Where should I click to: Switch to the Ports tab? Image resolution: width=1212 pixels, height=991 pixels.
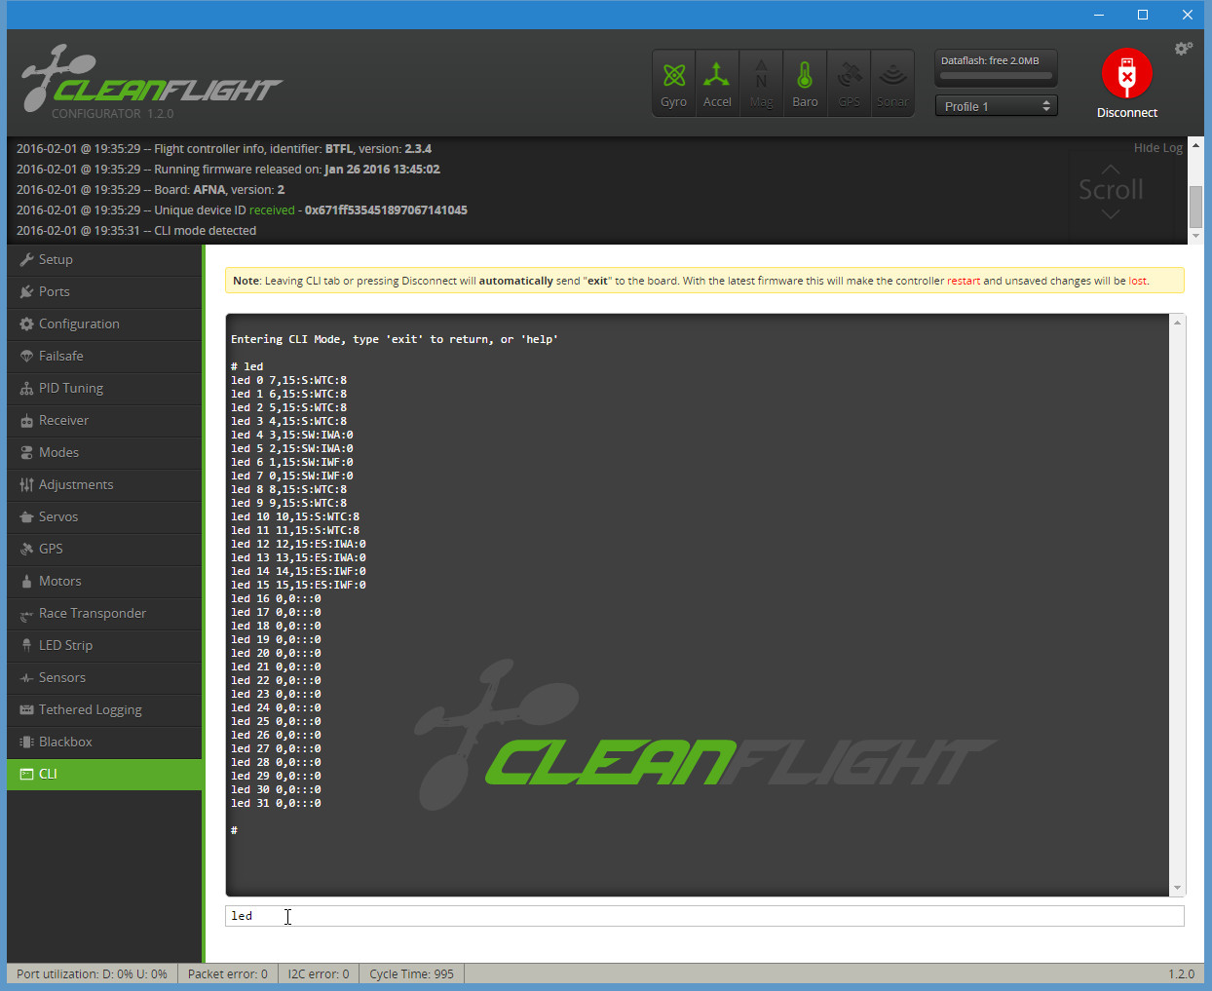coord(104,292)
